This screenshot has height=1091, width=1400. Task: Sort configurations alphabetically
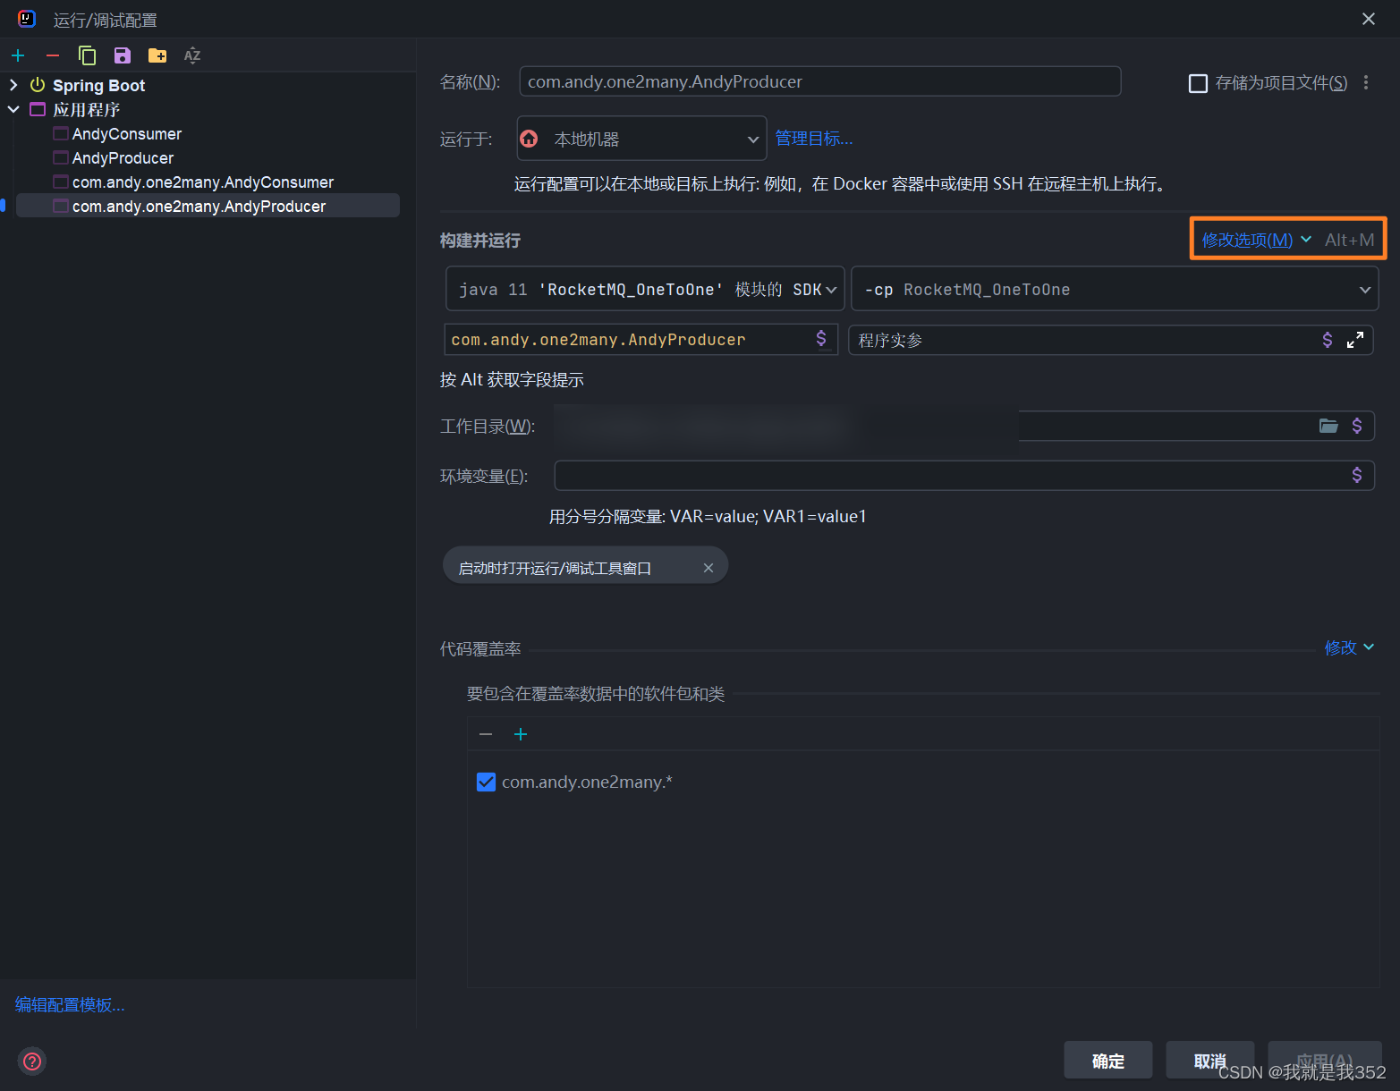click(x=192, y=55)
